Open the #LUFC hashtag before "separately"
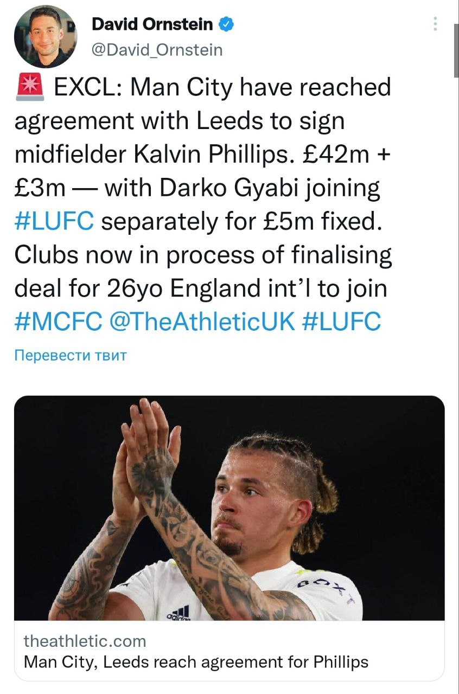This screenshot has height=694, width=459. pyautogui.click(x=54, y=222)
